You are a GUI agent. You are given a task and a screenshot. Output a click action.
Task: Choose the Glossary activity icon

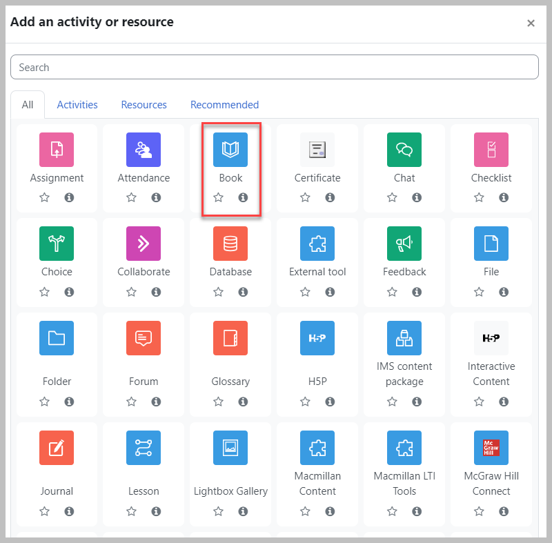click(x=230, y=338)
